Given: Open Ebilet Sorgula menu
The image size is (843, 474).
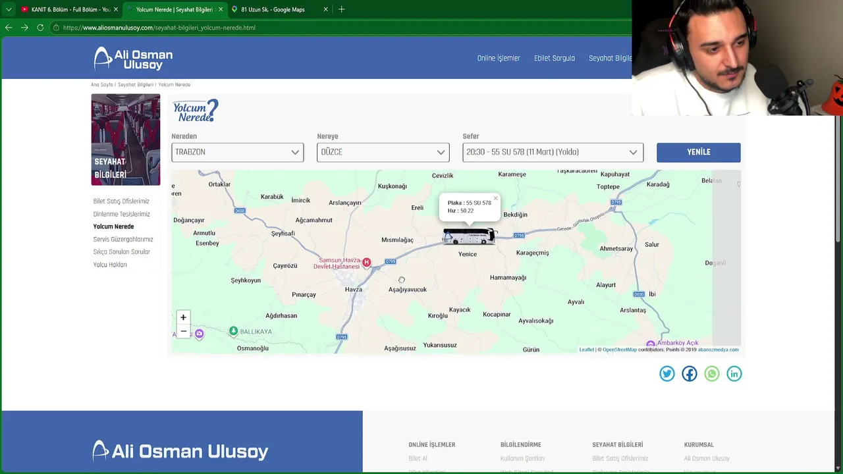Looking at the screenshot, I should pos(555,58).
